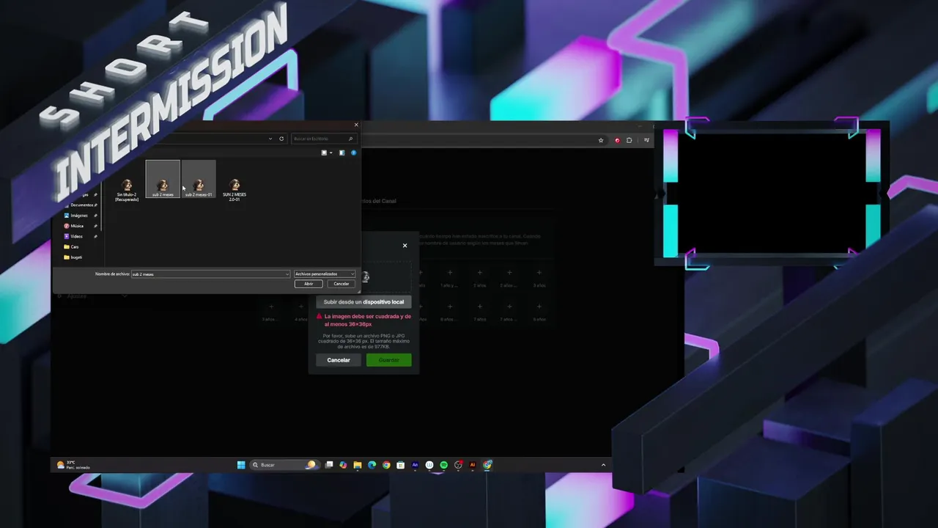This screenshot has width=938, height=528.
Task: Expand the file name history dropdown
Action: [x=287, y=274]
